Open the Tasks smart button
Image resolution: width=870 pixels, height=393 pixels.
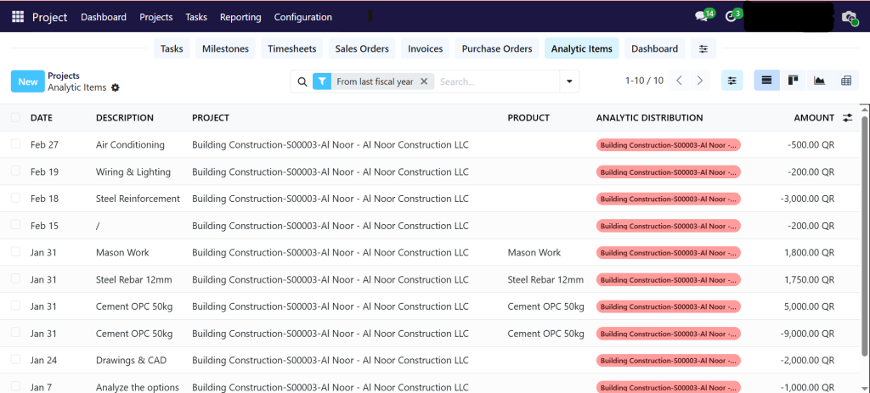[172, 48]
